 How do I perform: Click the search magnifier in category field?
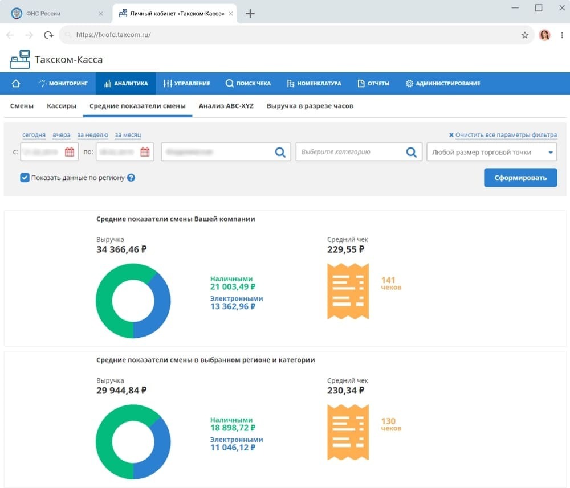tap(411, 152)
